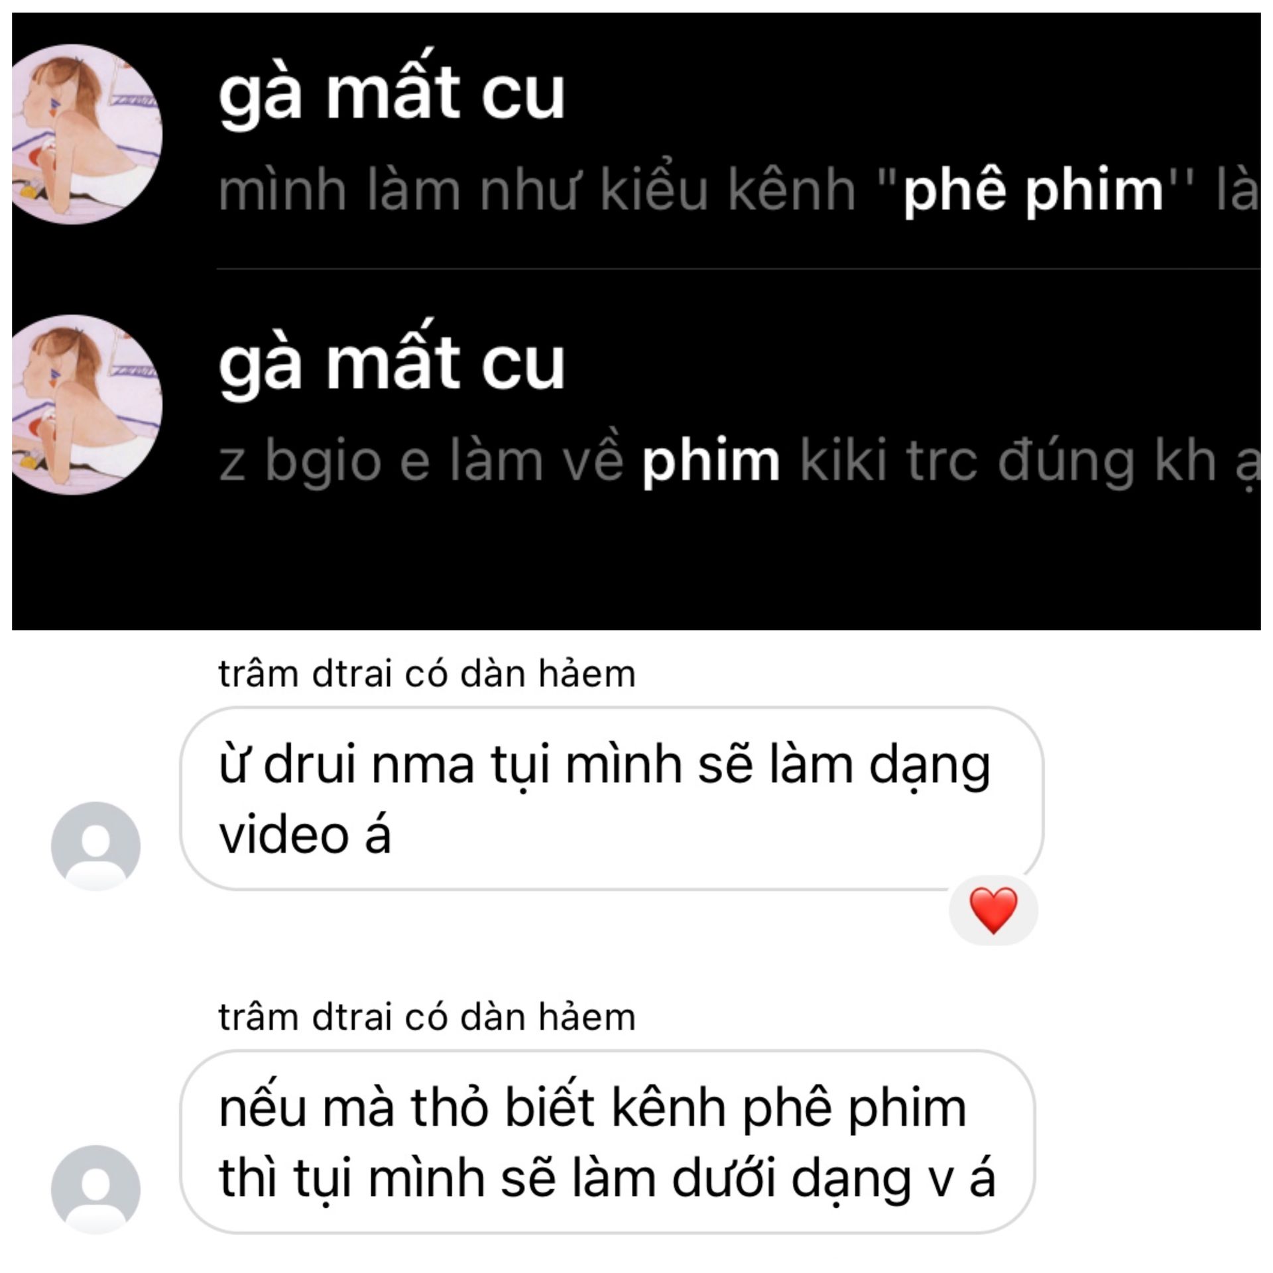The width and height of the screenshot is (1273, 1273).
Task: Tap sender name above the "nếu mà thỏ" bubble
Action: tap(427, 1017)
